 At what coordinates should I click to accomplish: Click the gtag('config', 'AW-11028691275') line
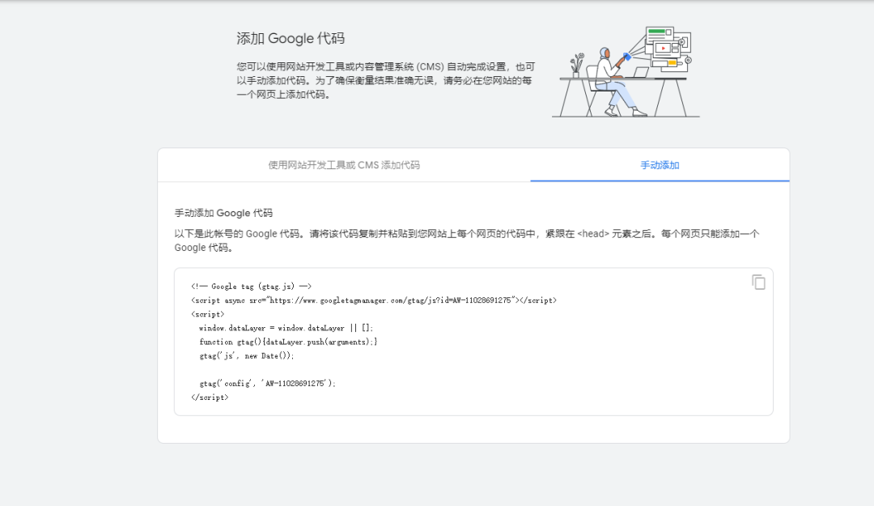pos(268,383)
